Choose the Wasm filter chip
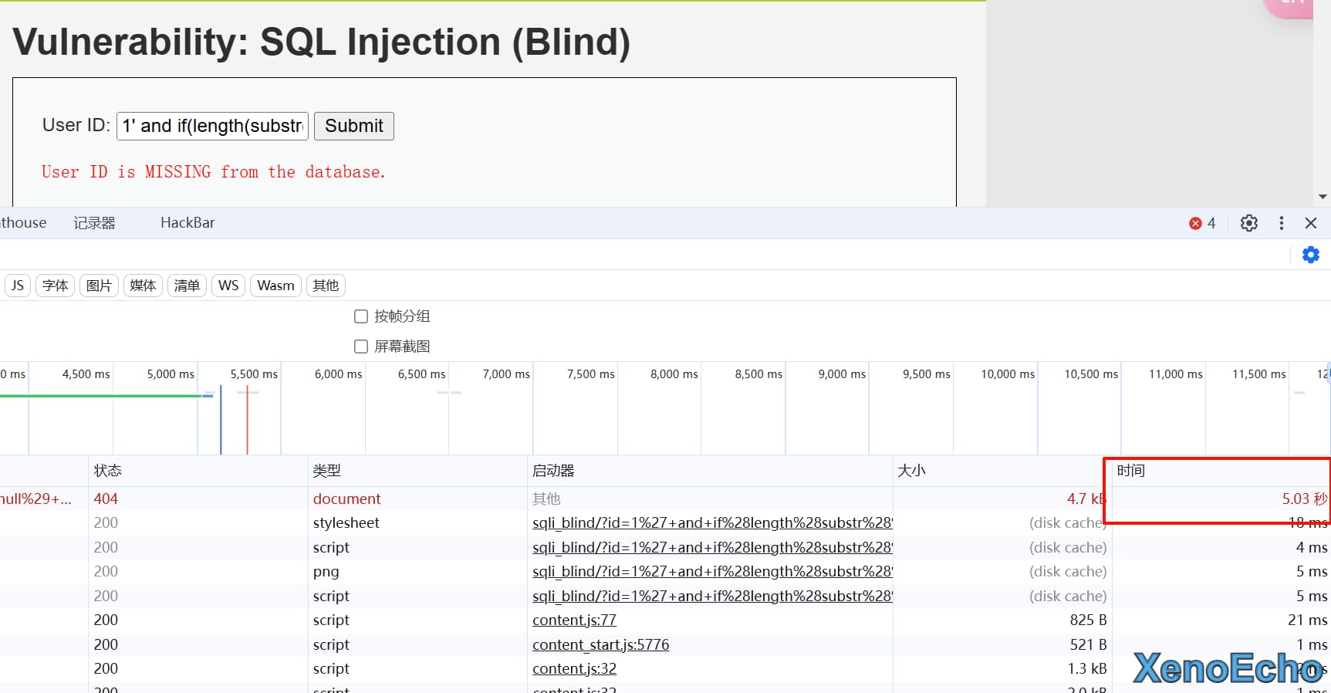Image resolution: width=1331 pixels, height=693 pixels. pos(275,286)
